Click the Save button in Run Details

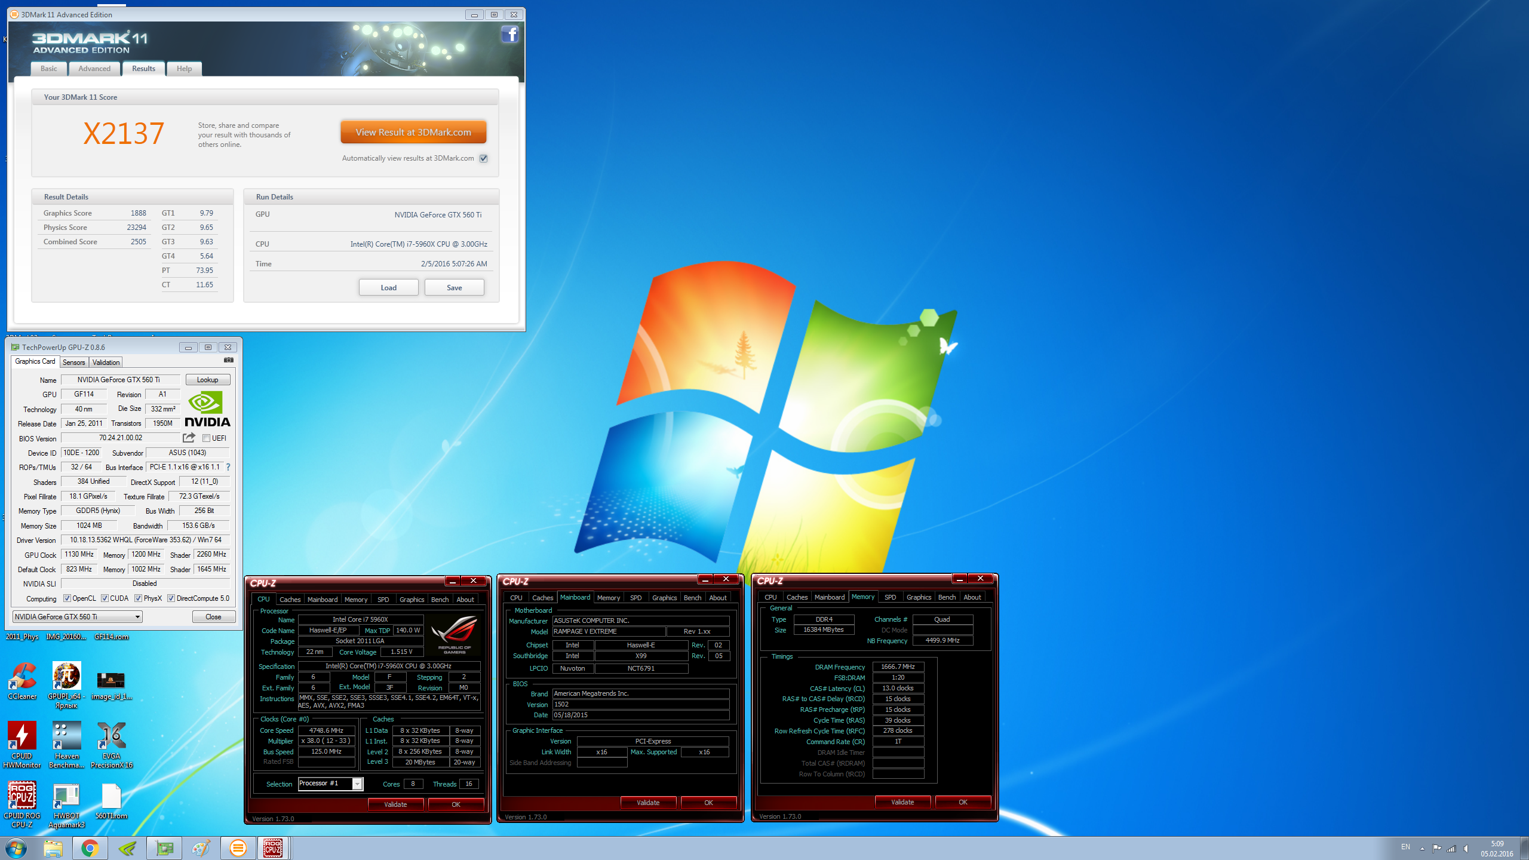tap(454, 287)
